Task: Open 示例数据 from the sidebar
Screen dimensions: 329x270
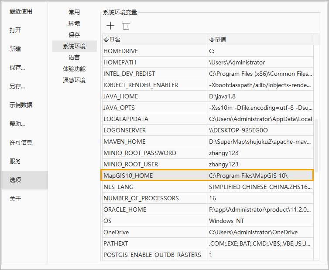Action: point(21,105)
